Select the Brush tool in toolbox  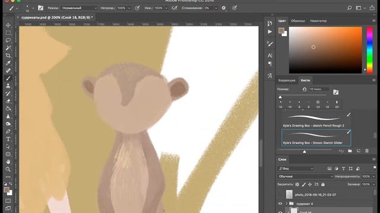(8, 78)
